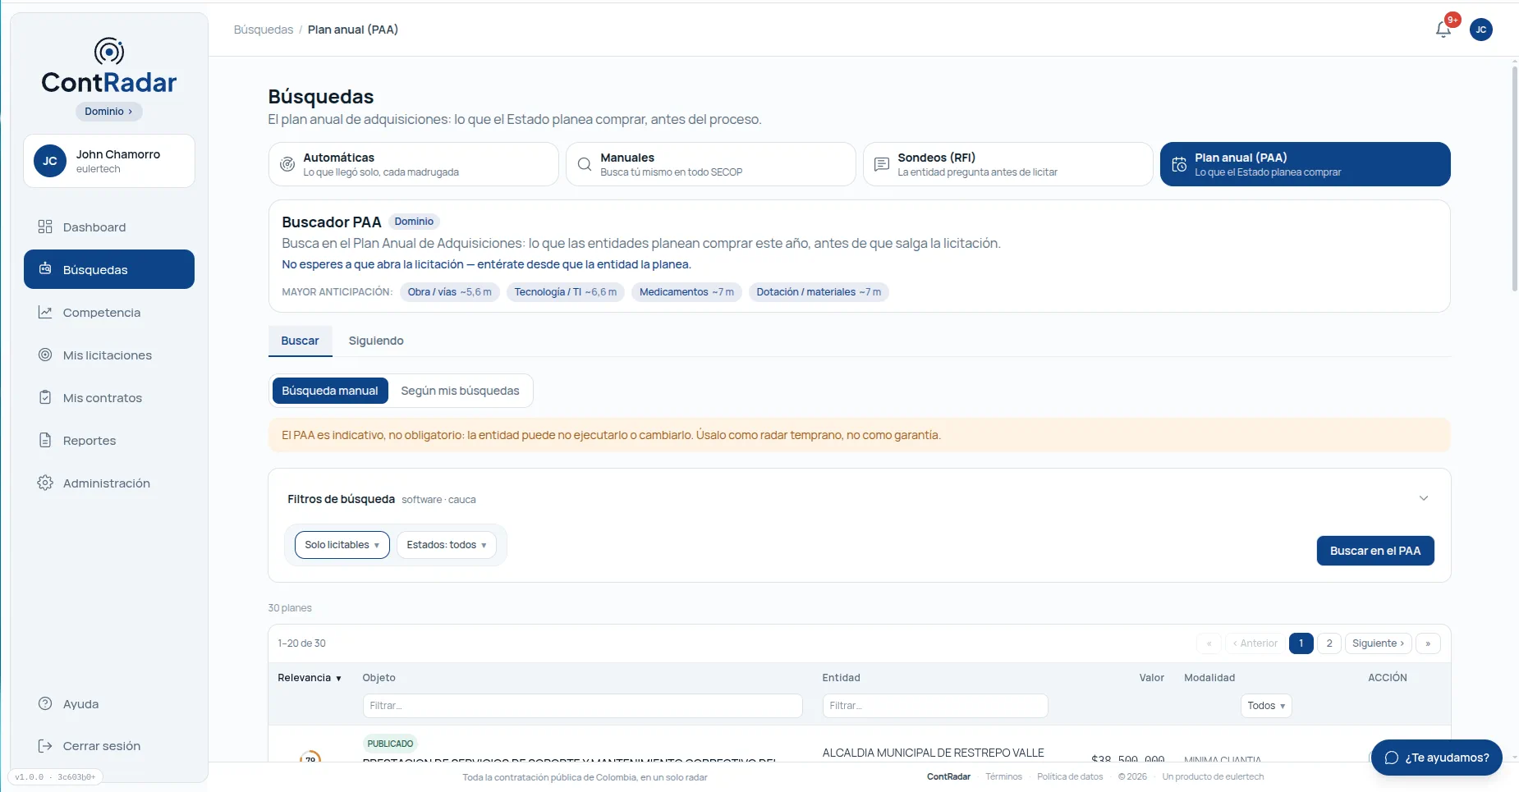This screenshot has height=792, width=1519.
Task: Click the Búsquedas sidebar icon
Action: click(x=45, y=269)
